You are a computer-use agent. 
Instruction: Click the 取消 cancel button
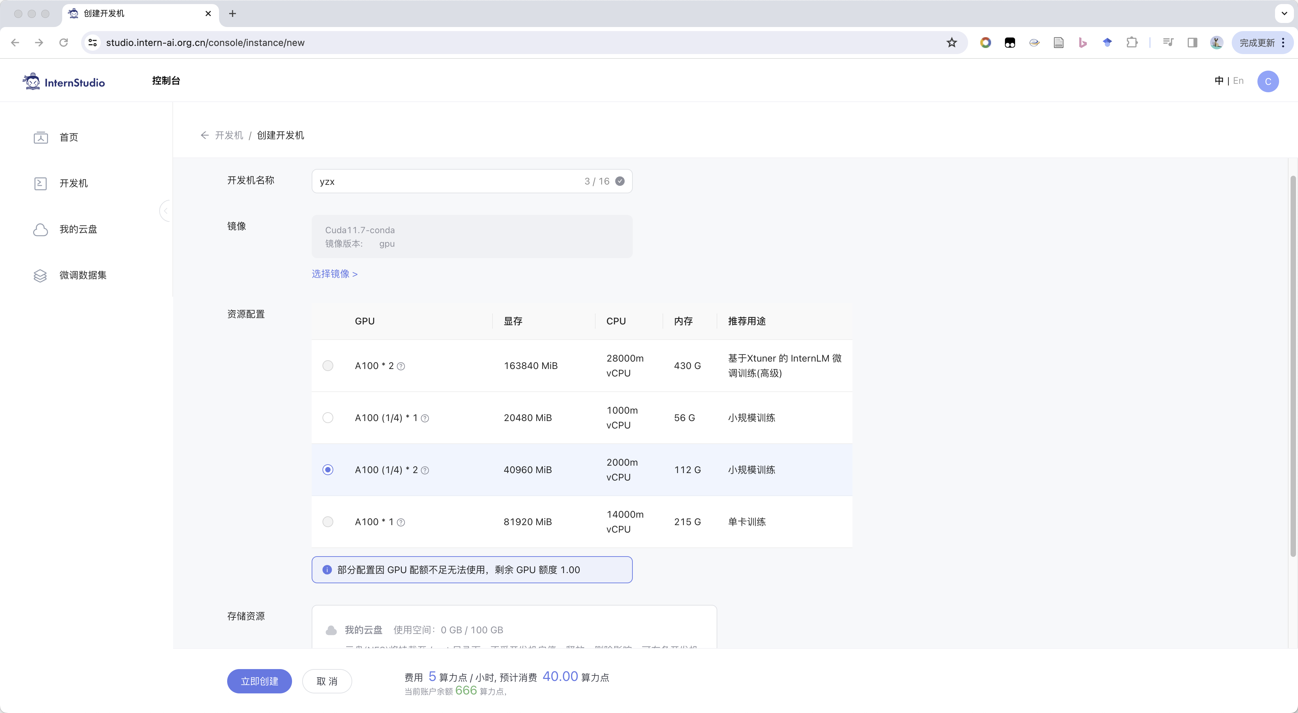327,681
